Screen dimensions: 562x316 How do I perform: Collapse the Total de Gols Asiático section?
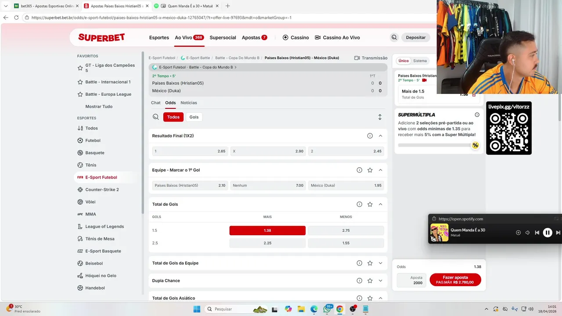(380, 298)
